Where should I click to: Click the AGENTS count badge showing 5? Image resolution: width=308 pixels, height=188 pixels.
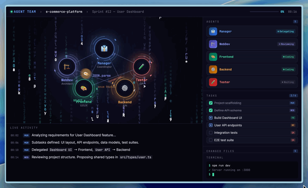[x=295, y=22]
